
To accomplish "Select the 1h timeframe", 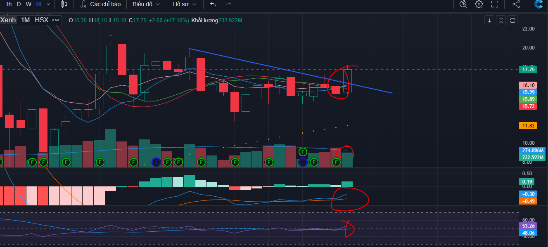I will pyautogui.click(x=8, y=4).
